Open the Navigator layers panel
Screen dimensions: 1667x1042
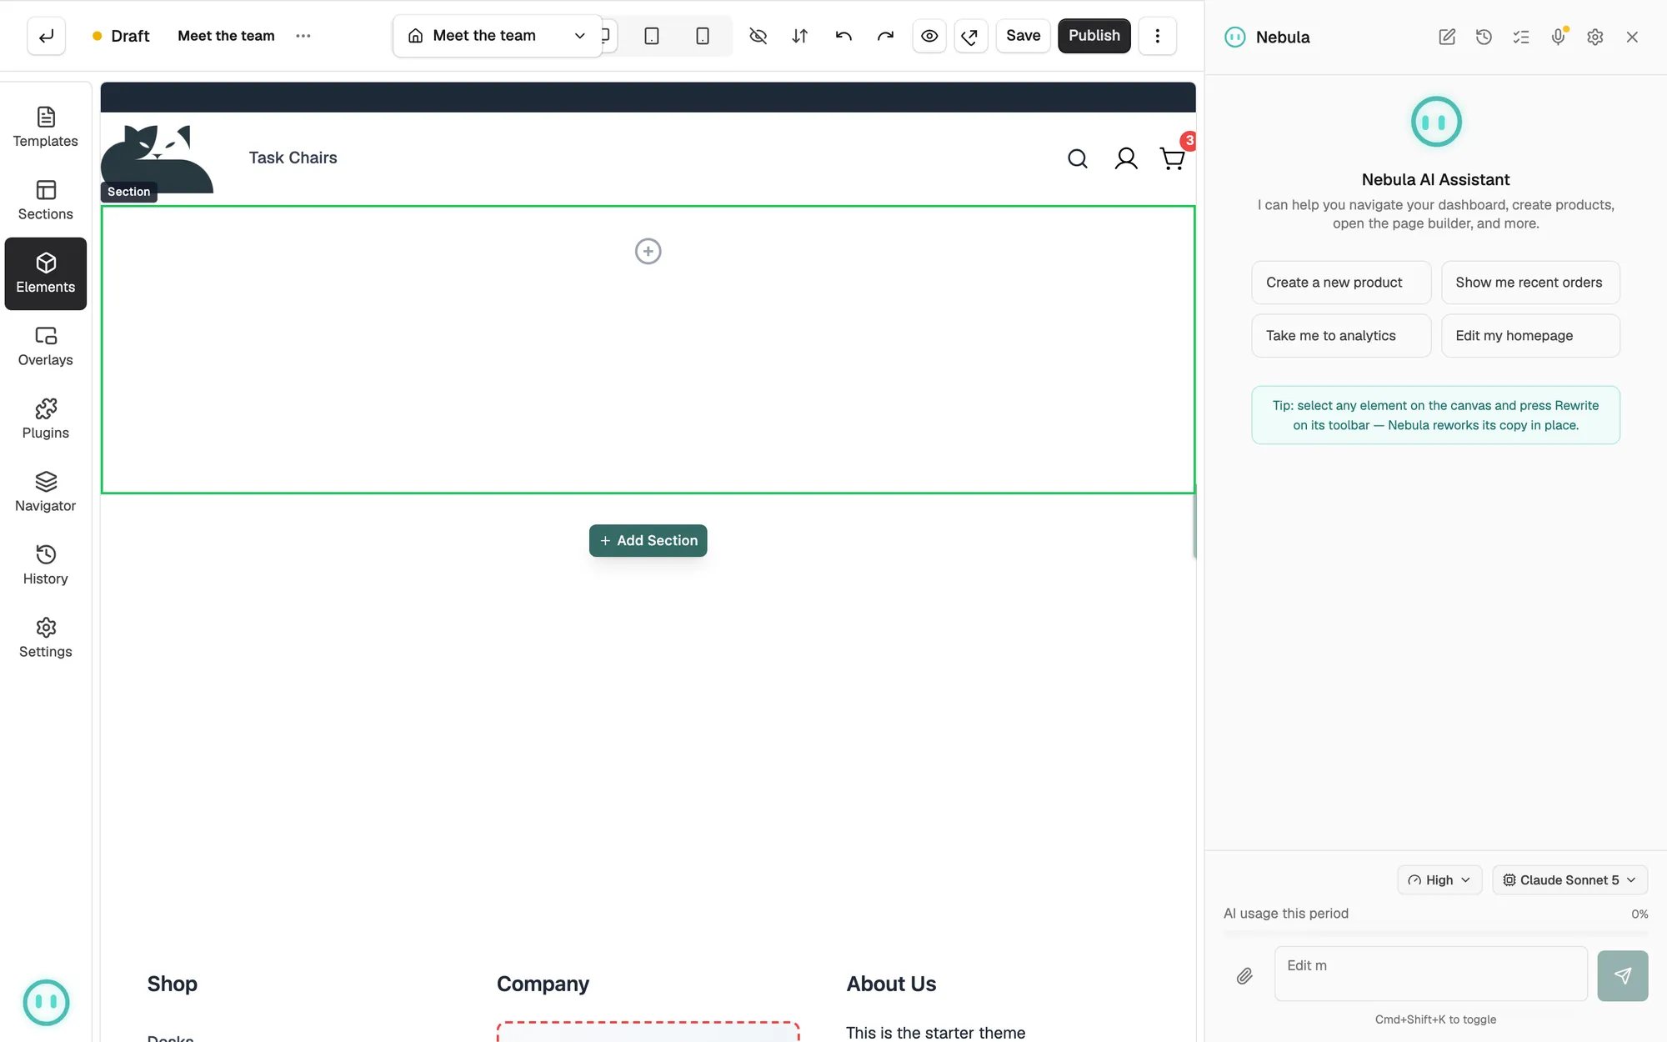45,493
